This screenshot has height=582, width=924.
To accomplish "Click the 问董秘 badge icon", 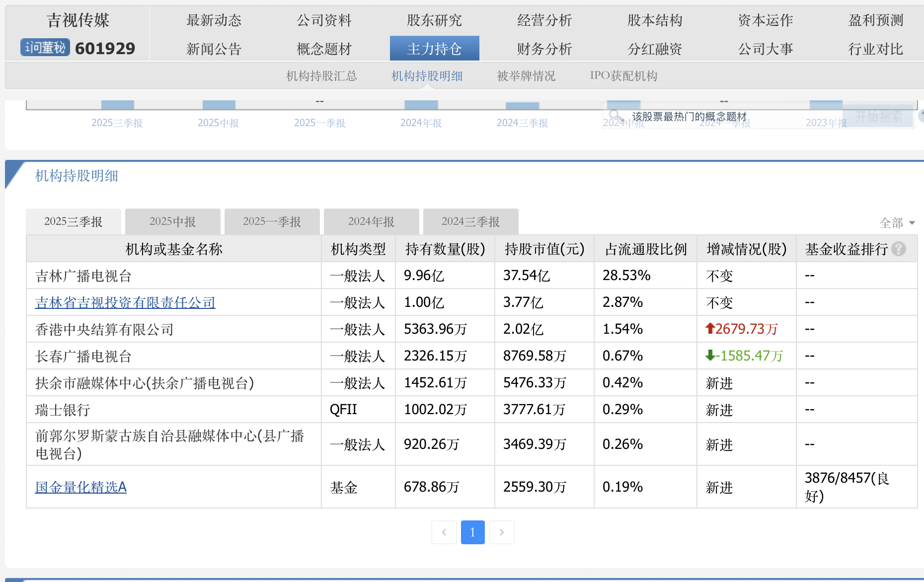I will 45,48.
